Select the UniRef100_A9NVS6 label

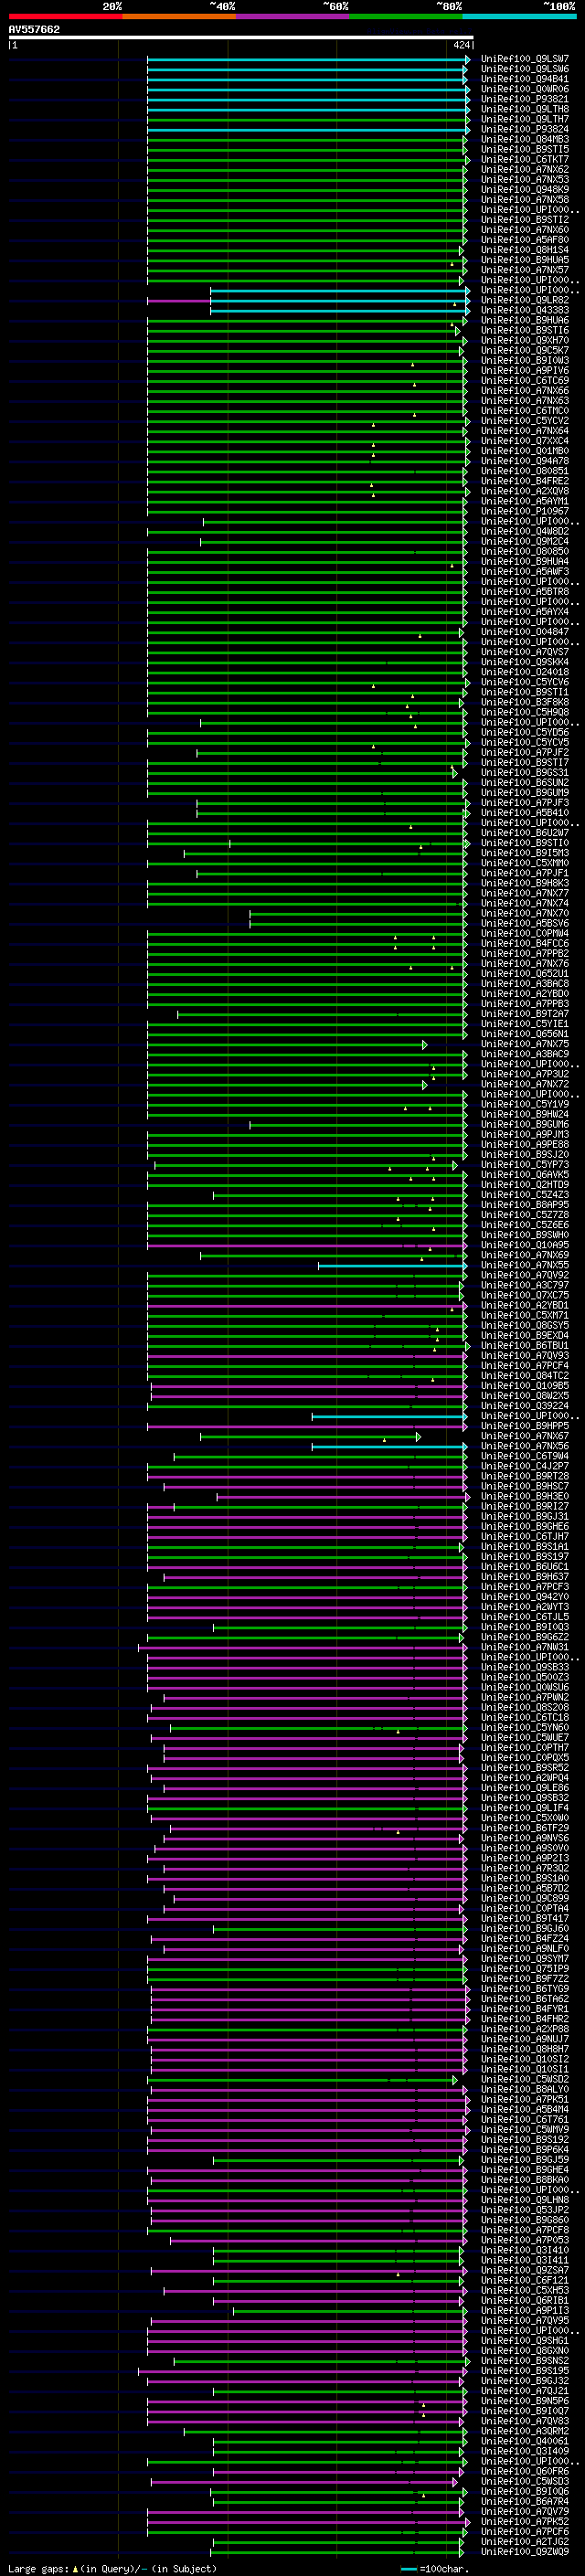click(525, 1839)
